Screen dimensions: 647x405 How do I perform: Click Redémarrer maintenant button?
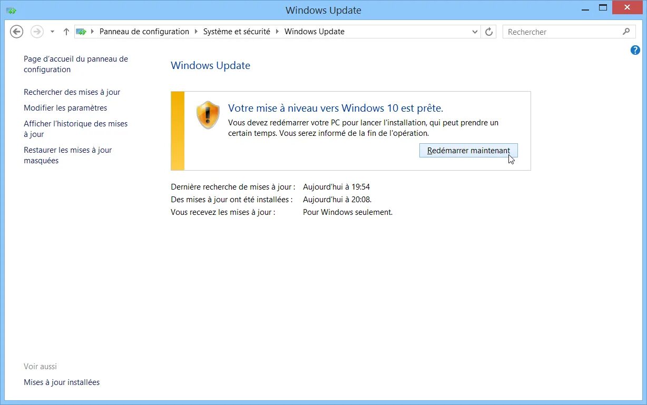469,151
